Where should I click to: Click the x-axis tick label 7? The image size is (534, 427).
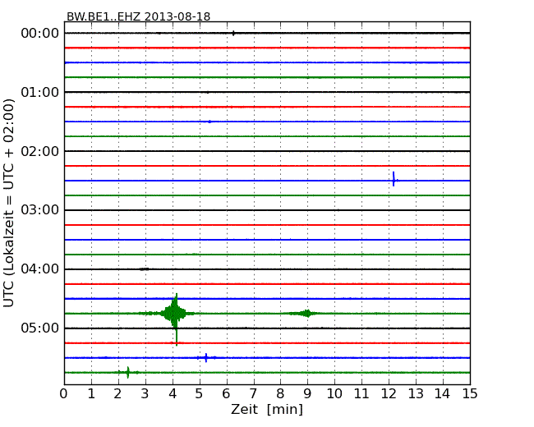tap(253, 394)
